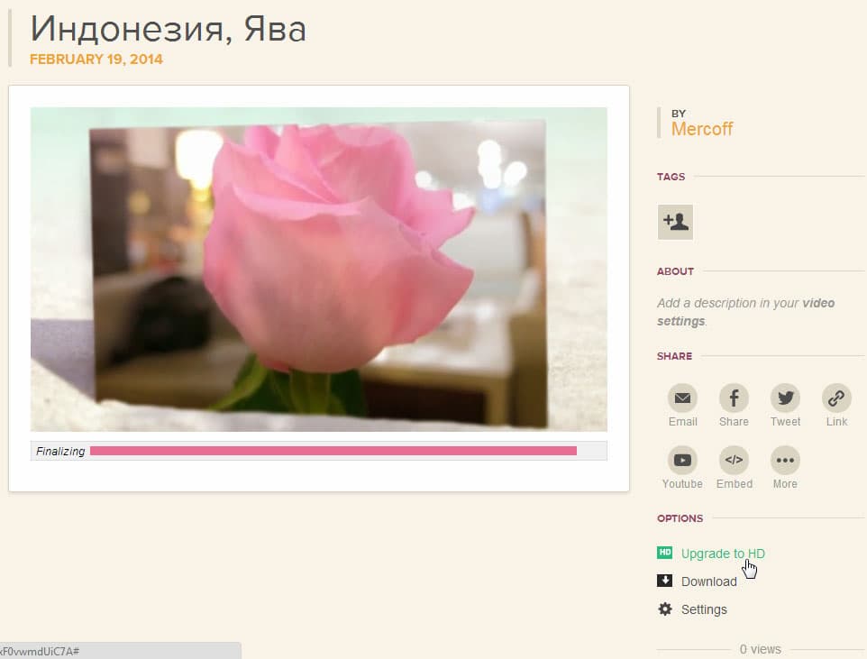Screen dimensions: 867x659
Task: Click the Download arrow icon
Action: [664, 581]
